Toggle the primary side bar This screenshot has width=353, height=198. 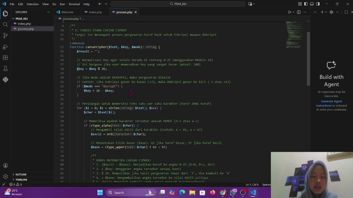(x=306, y=4)
